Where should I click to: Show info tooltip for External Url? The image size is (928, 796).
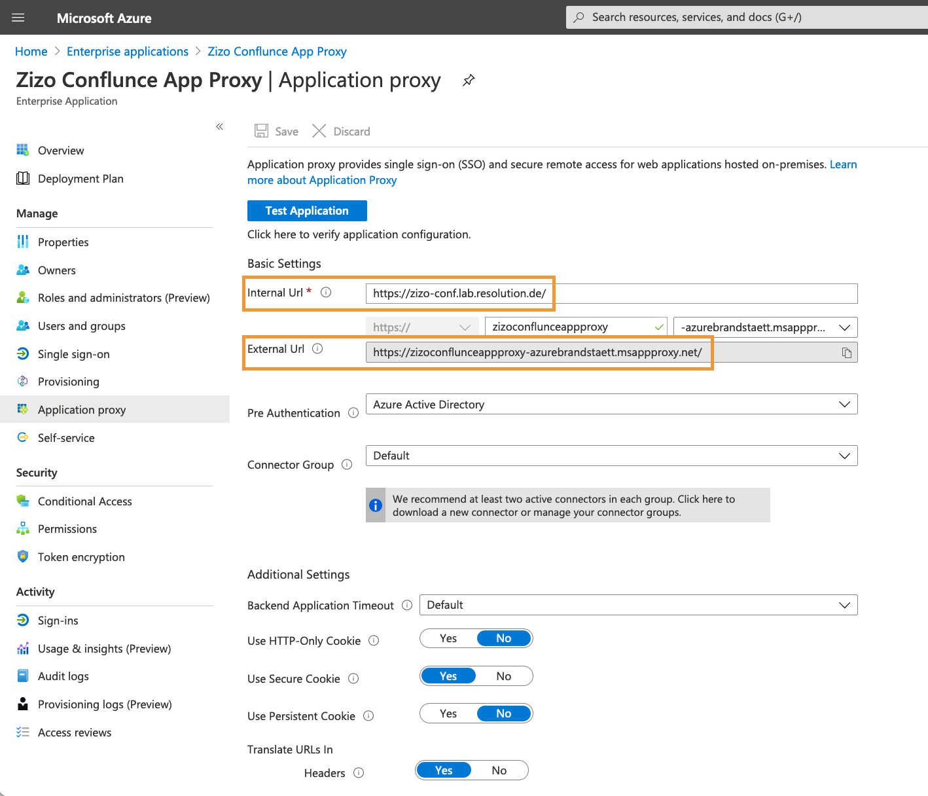pos(317,349)
